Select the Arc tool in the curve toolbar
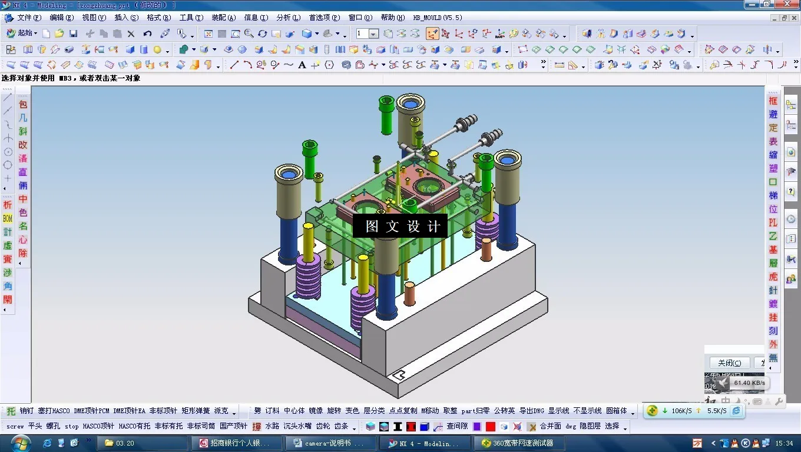The image size is (801, 452). tap(248, 65)
